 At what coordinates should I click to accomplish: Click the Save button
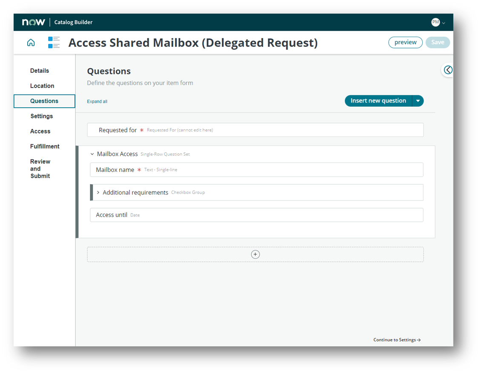[x=438, y=42]
